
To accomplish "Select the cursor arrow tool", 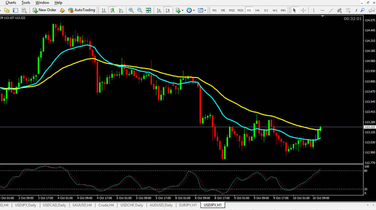I will tap(294, 10).
